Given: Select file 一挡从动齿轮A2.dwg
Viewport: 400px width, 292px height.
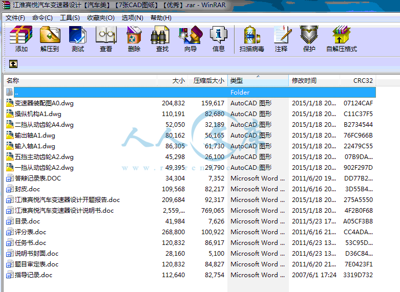Looking at the screenshot, I should (44, 167).
